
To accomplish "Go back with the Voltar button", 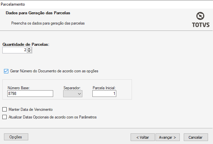I will tap(143, 137).
